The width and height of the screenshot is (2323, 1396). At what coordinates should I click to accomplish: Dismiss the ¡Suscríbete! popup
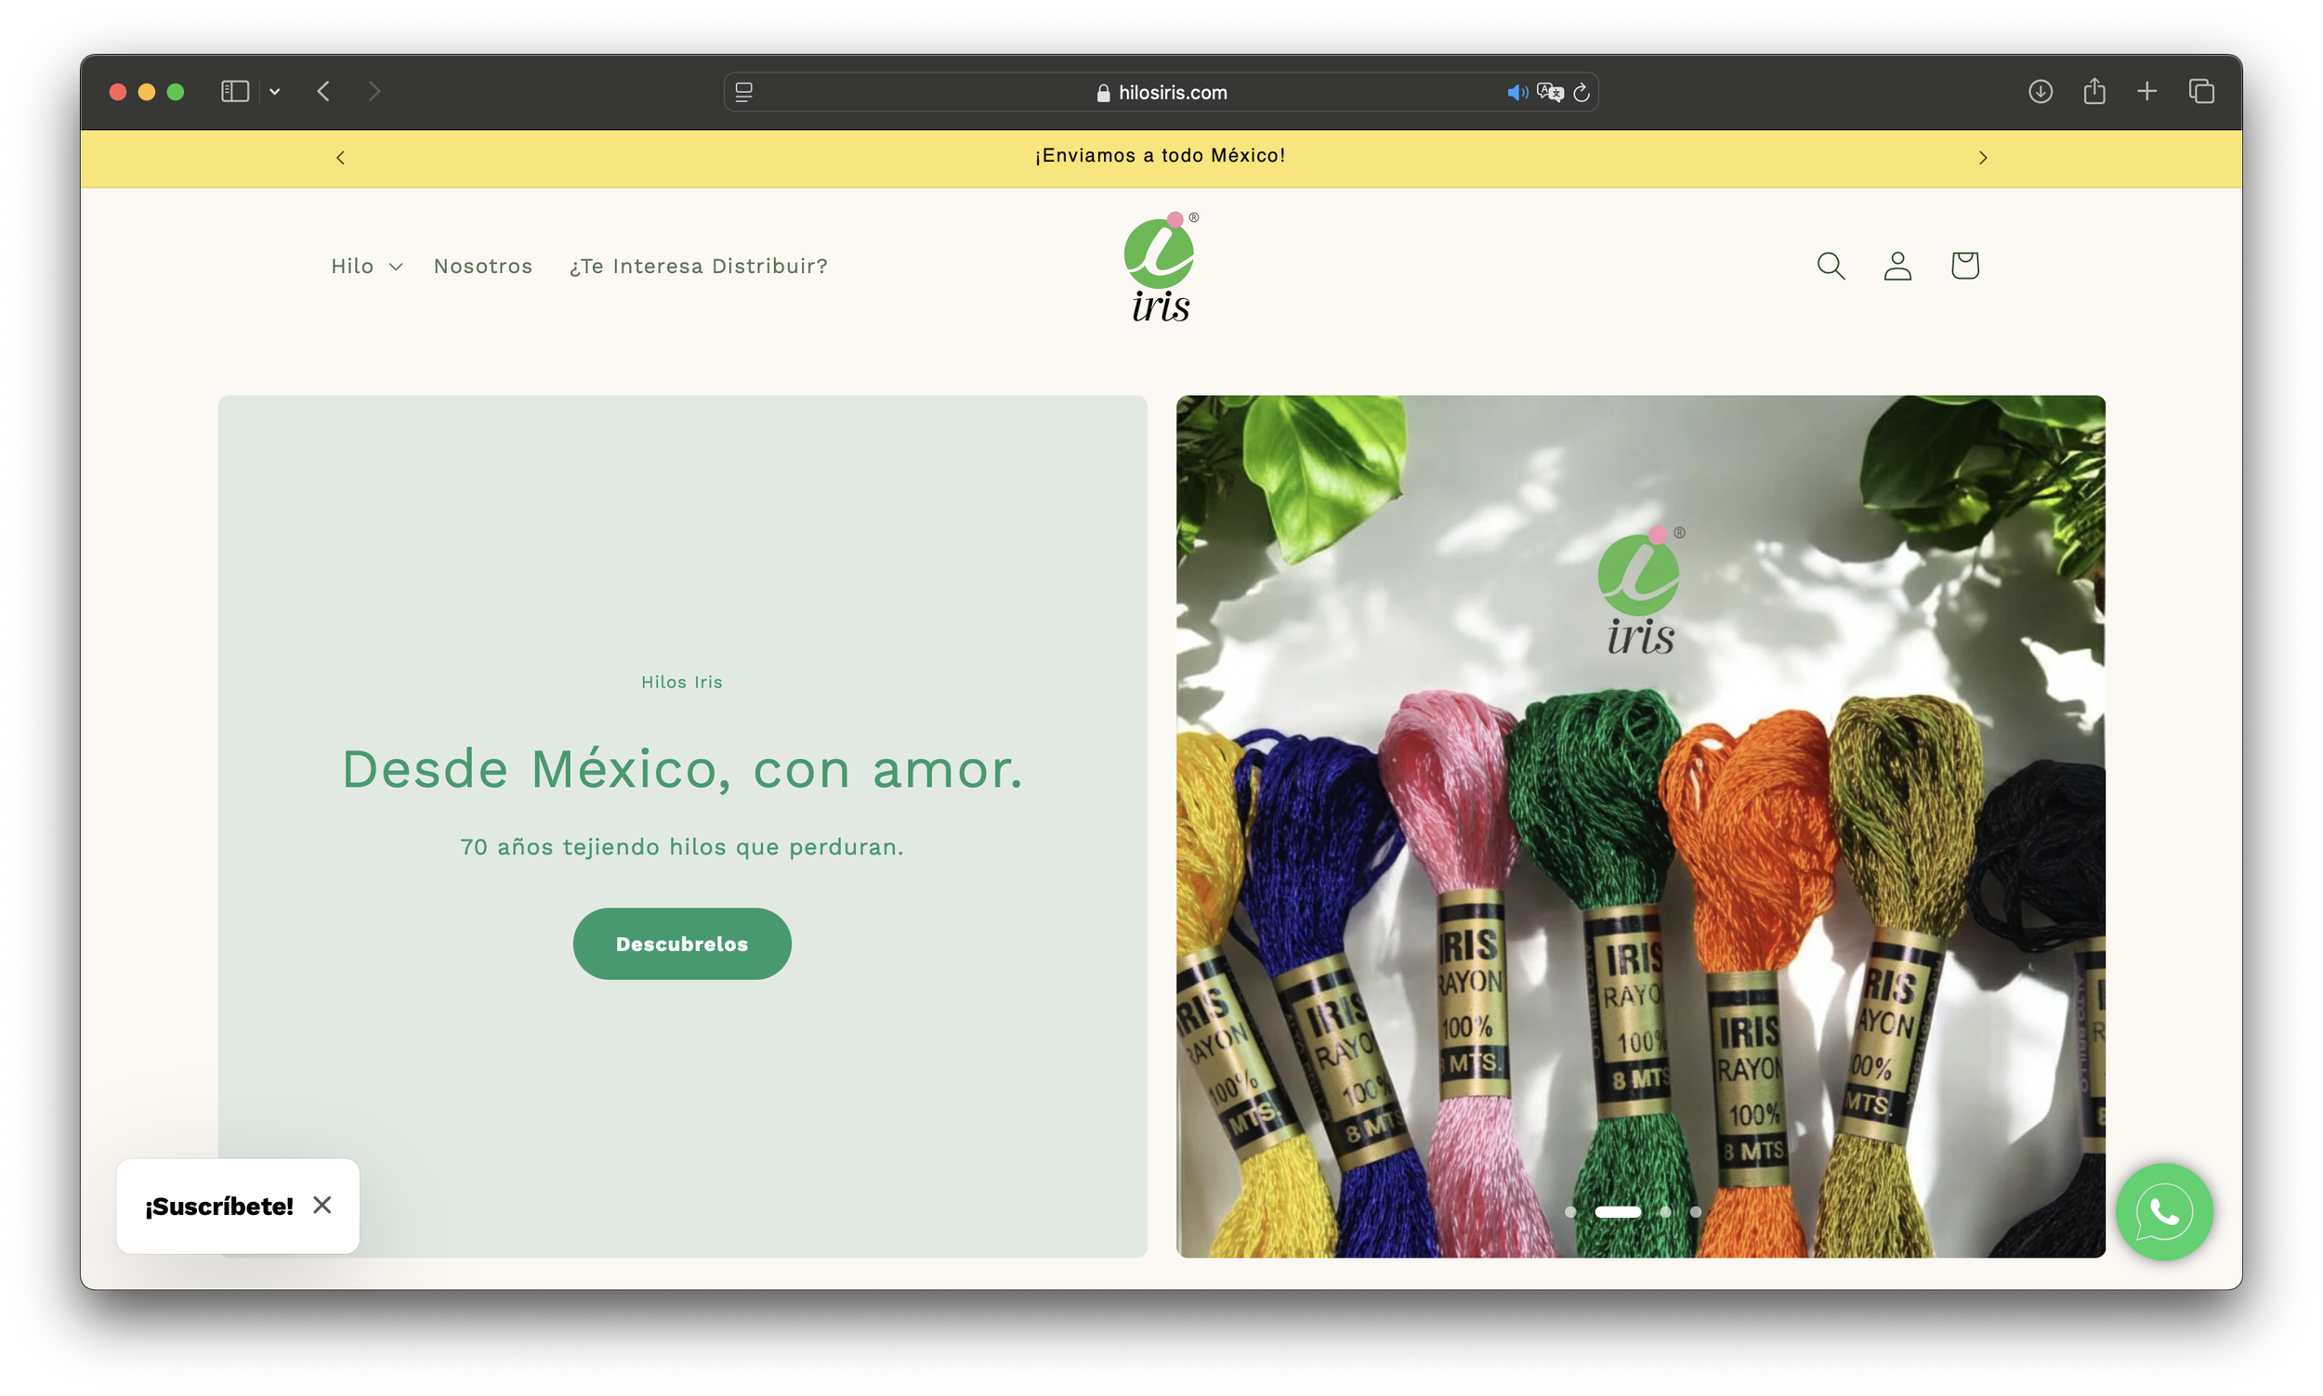click(x=322, y=1205)
